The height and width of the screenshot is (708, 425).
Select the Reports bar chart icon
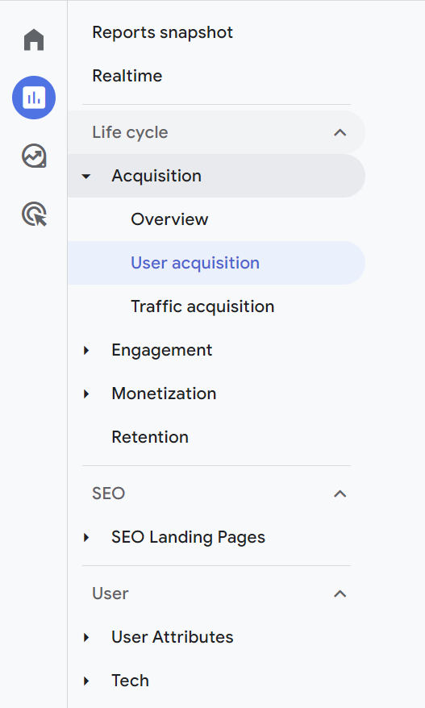[34, 98]
